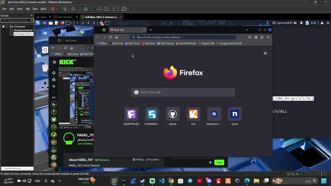Select Firefox window group in Kali taskbar
Viewport: 331px width, 186px height.
101,23
